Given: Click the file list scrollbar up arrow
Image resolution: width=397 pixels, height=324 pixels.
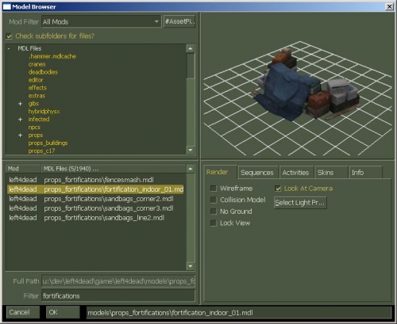Looking at the screenshot, I should pyautogui.click(x=191, y=169).
